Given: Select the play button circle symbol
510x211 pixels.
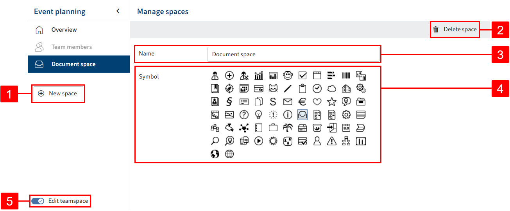Looking at the screenshot, I should pos(259,141).
